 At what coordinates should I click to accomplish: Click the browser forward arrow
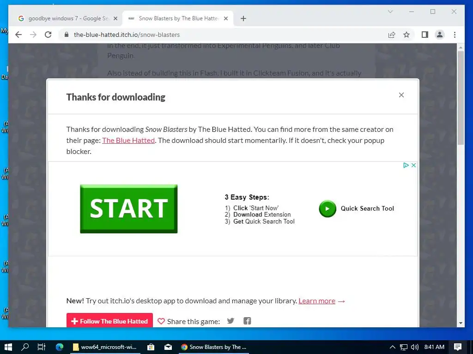33,35
